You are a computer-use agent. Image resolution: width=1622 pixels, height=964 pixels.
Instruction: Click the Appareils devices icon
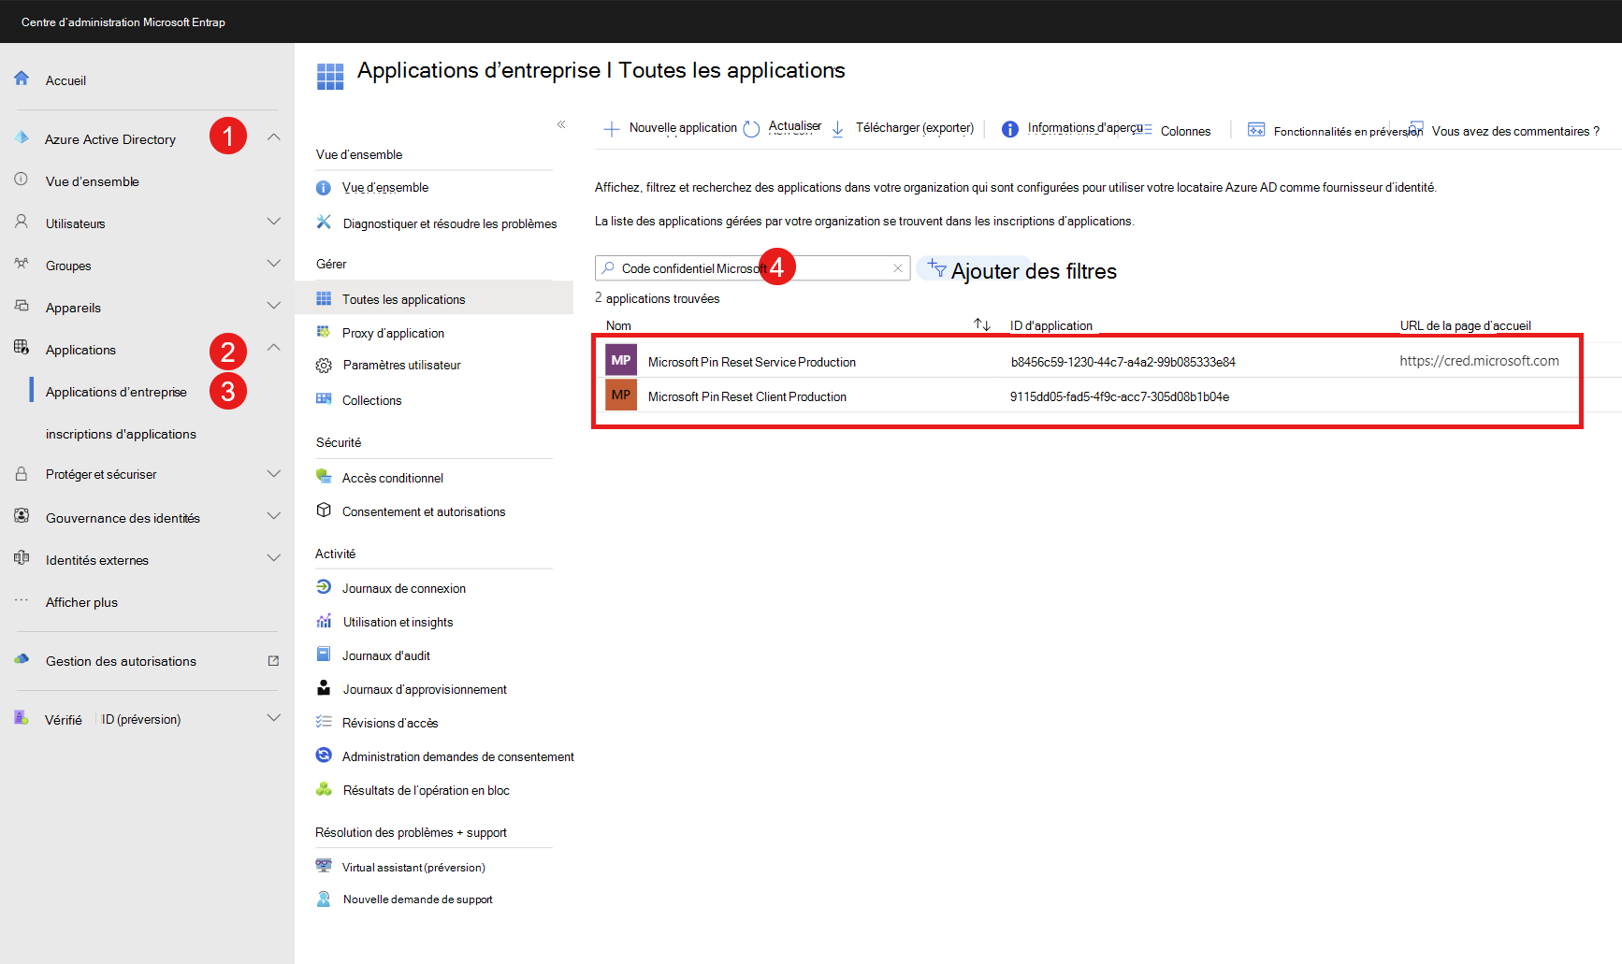(x=22, y=306)
